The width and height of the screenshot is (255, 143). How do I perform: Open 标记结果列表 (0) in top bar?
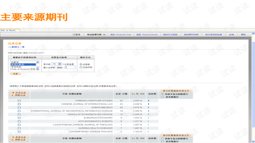pos(96,34)
